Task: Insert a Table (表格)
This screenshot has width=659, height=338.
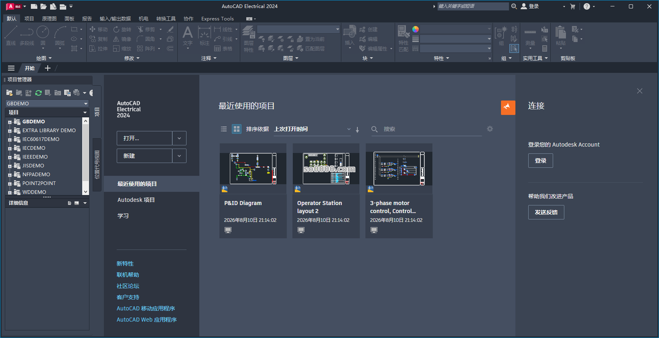Action: point(223,48)
